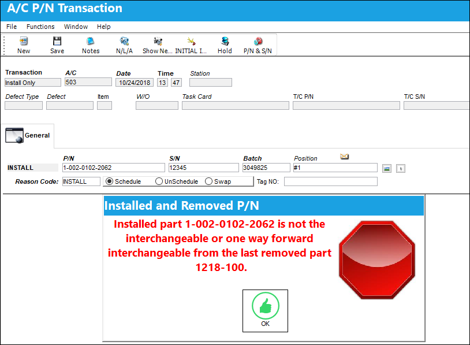Click the New toolbar icon
This screenshot has height=345, width=470.
tap(23, 45)
